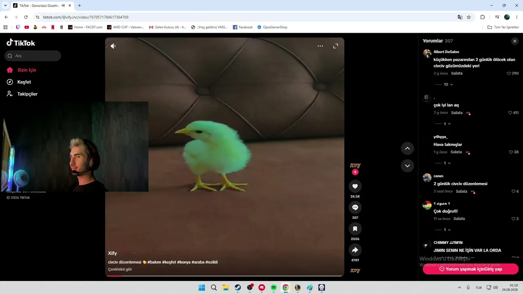Image resolution: width=523 pixels, height=294 pixels.
Task: Close the Yorumlar comments panel
Action: pyautogui.click(x=515, y=41)
